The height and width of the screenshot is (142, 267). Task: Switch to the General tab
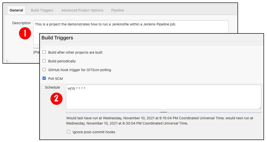16,10
